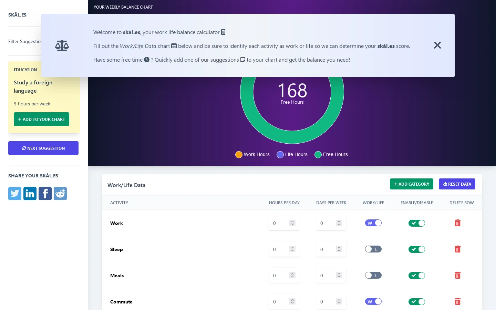496x310 pixels.
Task: Click the Commute activity name
Action: (x=121, y=302)
